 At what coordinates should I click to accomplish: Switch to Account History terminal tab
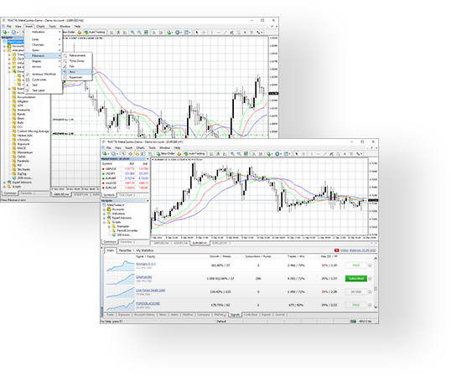tap(144, 315)
